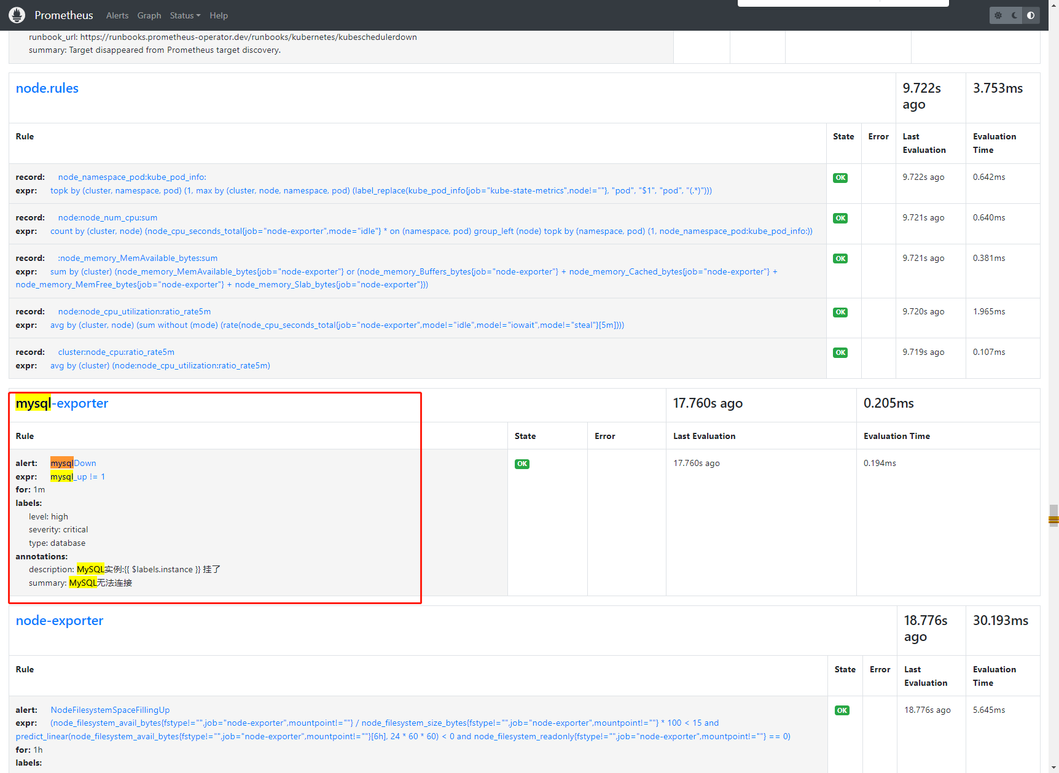Select '1.965ms' evaluation time cell
Viewport: 1059px width, 773px height.
coord(989,312)
